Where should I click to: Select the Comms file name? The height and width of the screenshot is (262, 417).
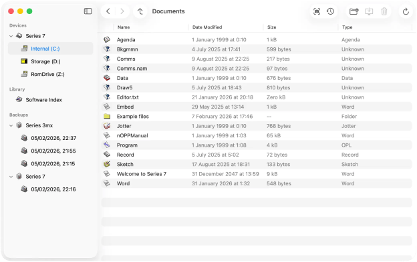126,59
